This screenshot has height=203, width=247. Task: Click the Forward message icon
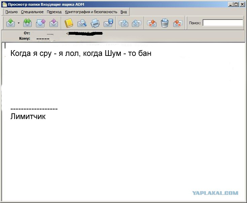click(x=40, y=23)
